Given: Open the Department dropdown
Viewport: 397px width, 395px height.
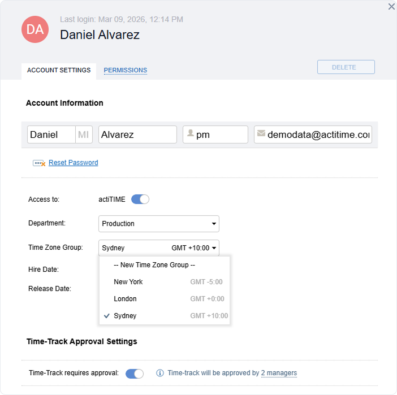Looking at the screenshot, I should pos(158,224).
